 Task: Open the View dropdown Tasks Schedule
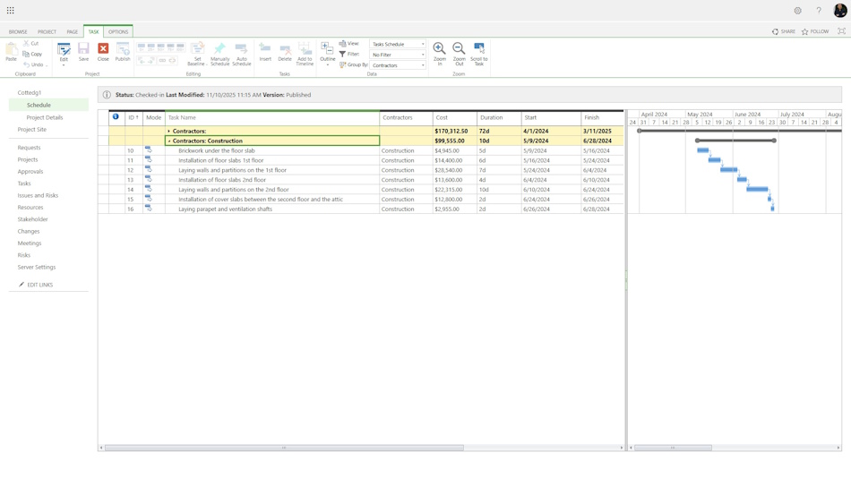397,44
